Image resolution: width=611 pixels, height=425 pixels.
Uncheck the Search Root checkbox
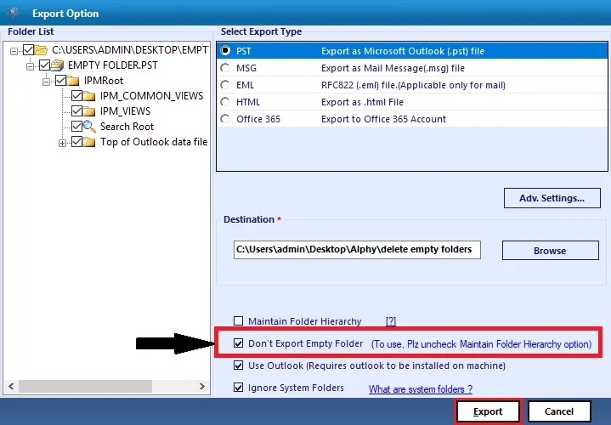point(76,127)
